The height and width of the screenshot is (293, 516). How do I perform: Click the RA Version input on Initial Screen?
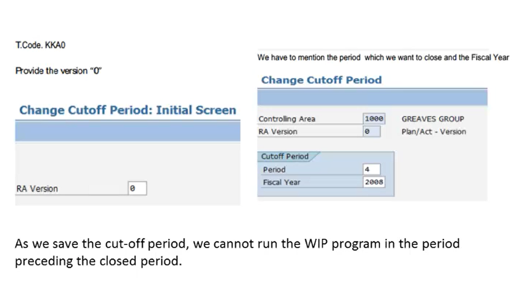137,188
